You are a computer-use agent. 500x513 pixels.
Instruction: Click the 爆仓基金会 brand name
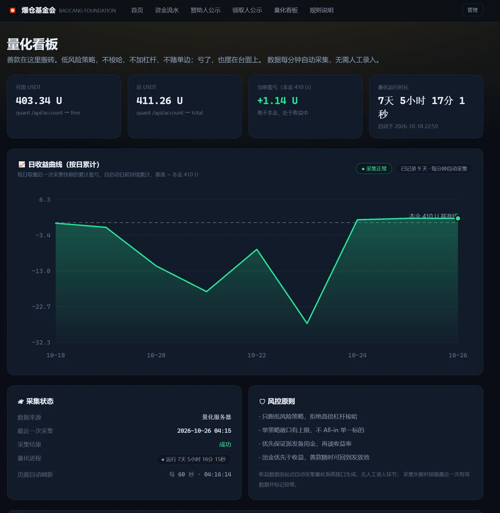[x=38, y=10]
